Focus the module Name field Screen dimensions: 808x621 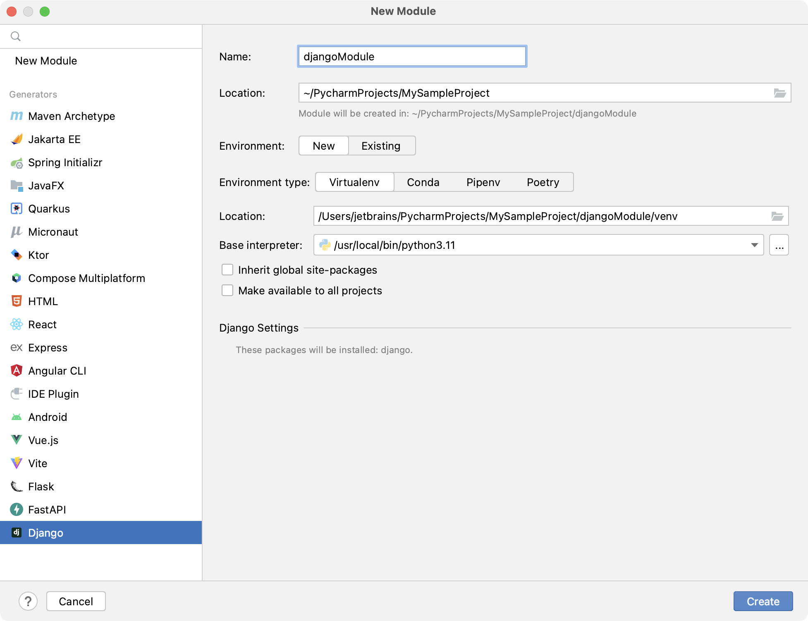[x=412, y=57]
